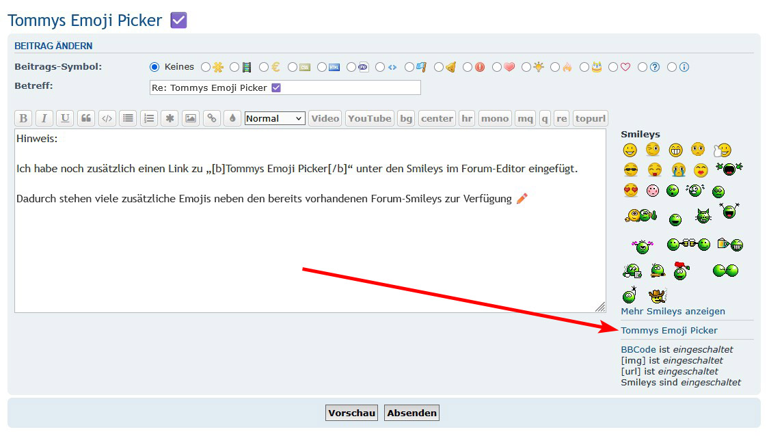Screen dimensions: 769x436
Task: Choose the question mark post icon radio
Action: pyautogui.click(x=643, y=67)
